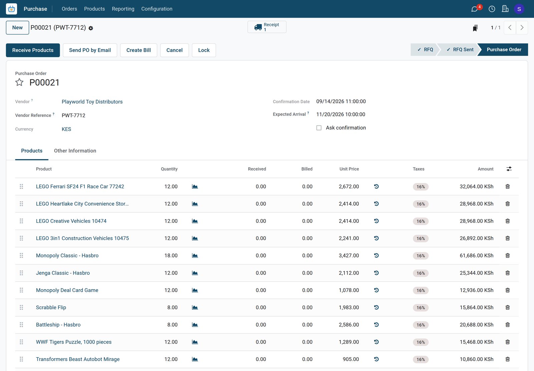Open price history for Scrabble Flip
534x371 pixels.
click(376, 308)
